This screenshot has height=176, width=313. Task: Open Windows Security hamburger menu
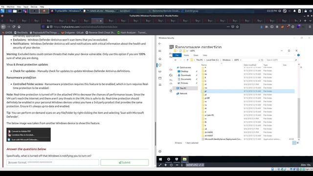(160, 51)
